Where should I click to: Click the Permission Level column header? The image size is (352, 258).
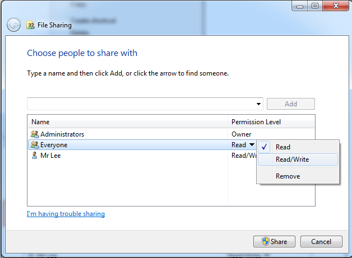(256, 122)
